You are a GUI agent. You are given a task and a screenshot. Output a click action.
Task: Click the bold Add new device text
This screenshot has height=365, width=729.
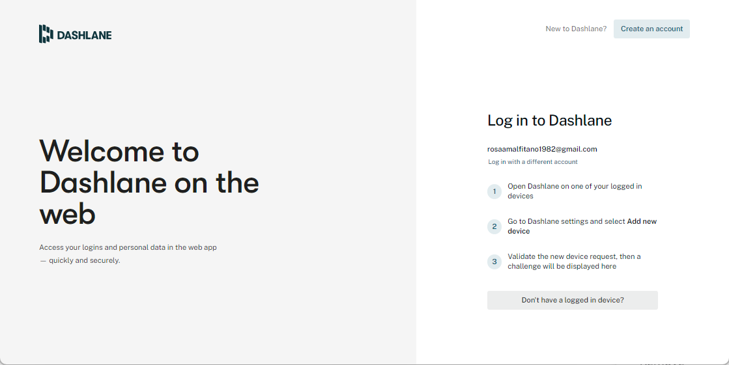641,222
